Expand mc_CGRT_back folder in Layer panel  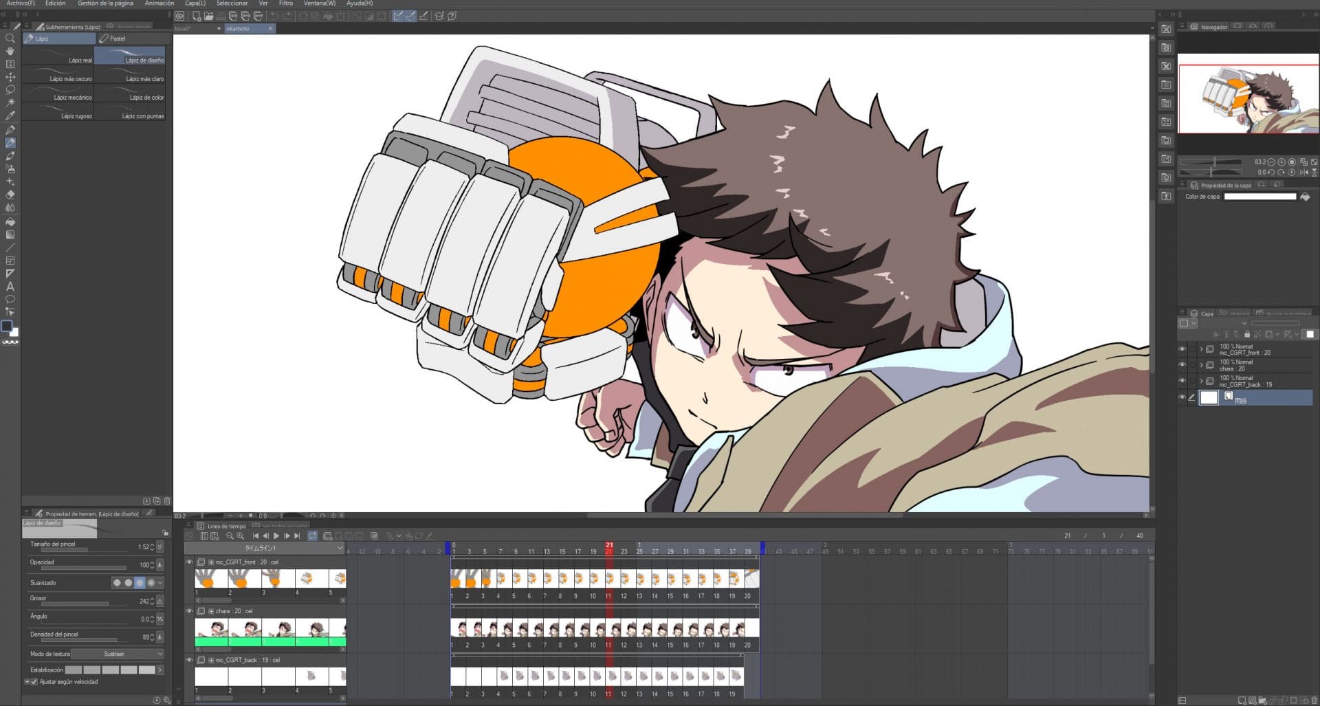tap(1201, 381)
